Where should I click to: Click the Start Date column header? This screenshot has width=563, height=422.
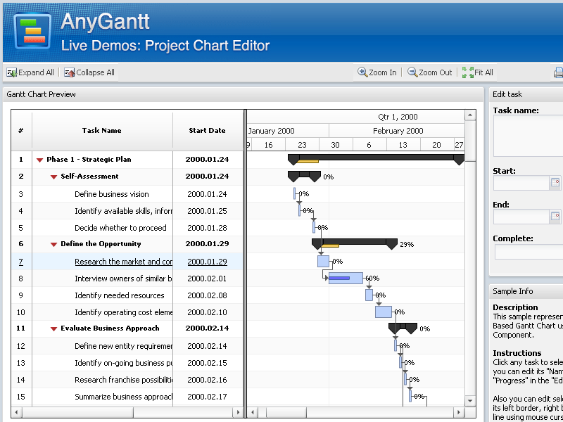click(x=208, y=131)
